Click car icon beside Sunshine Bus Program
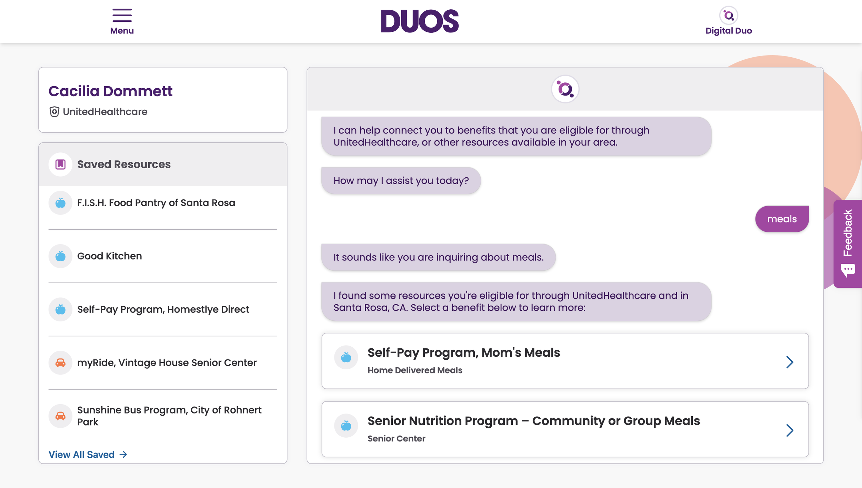This screenshot has height=488, width=862. 60,416
